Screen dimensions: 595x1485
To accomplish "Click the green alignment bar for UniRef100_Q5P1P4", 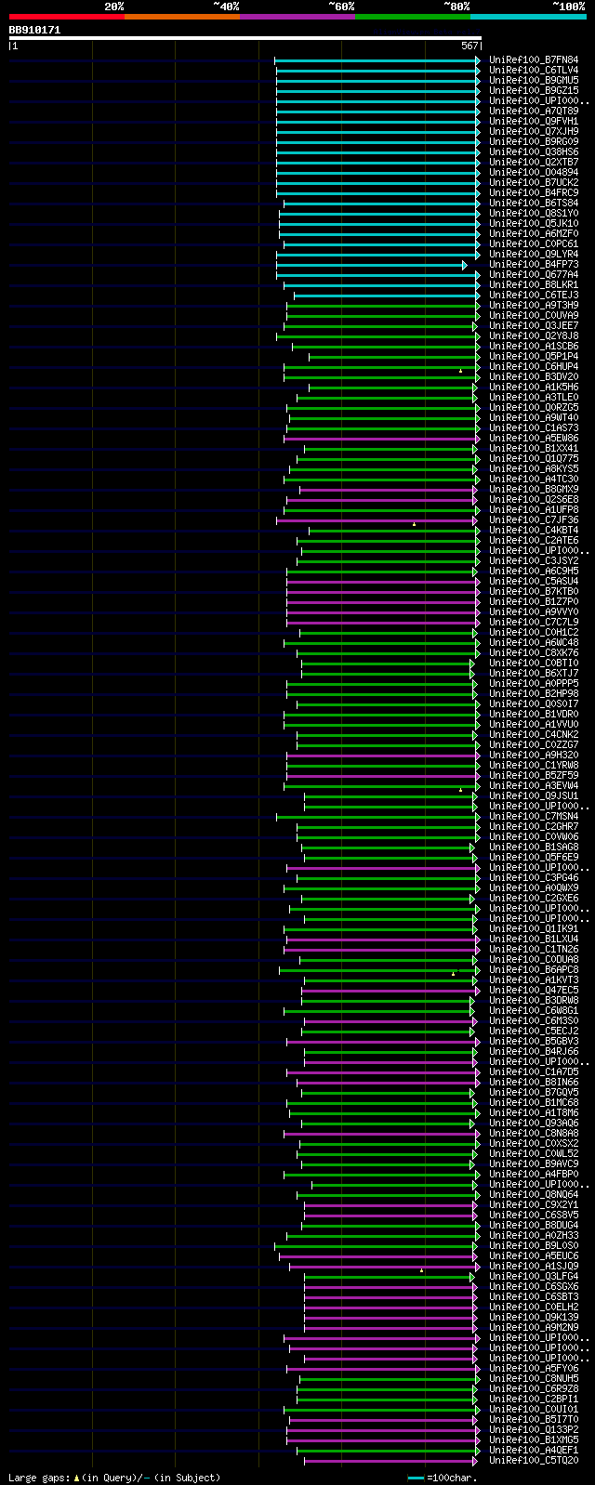I will pos(394,357).
